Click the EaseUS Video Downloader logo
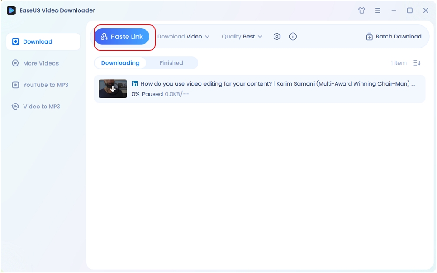437x273 pixels. click(11, 10)
